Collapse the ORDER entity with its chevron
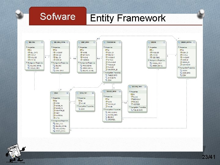220x165 pixels. [x=164, y=42]
